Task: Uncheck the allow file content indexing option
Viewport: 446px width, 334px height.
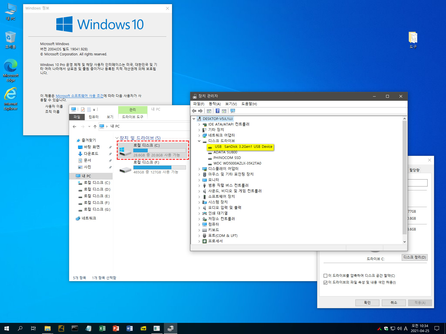Action: pos(325,282)
